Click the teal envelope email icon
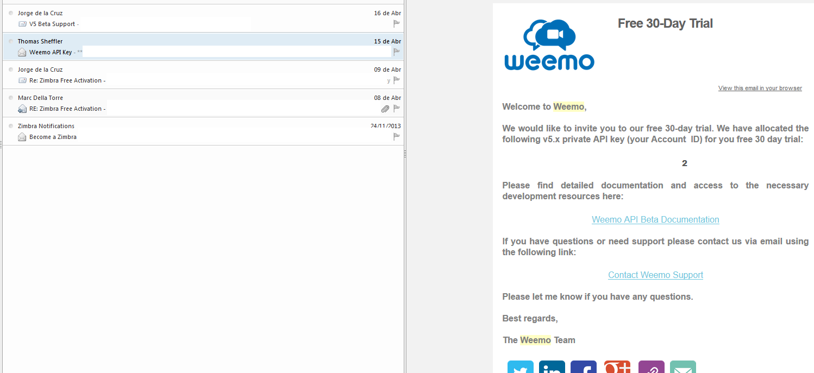 (683, 367)
